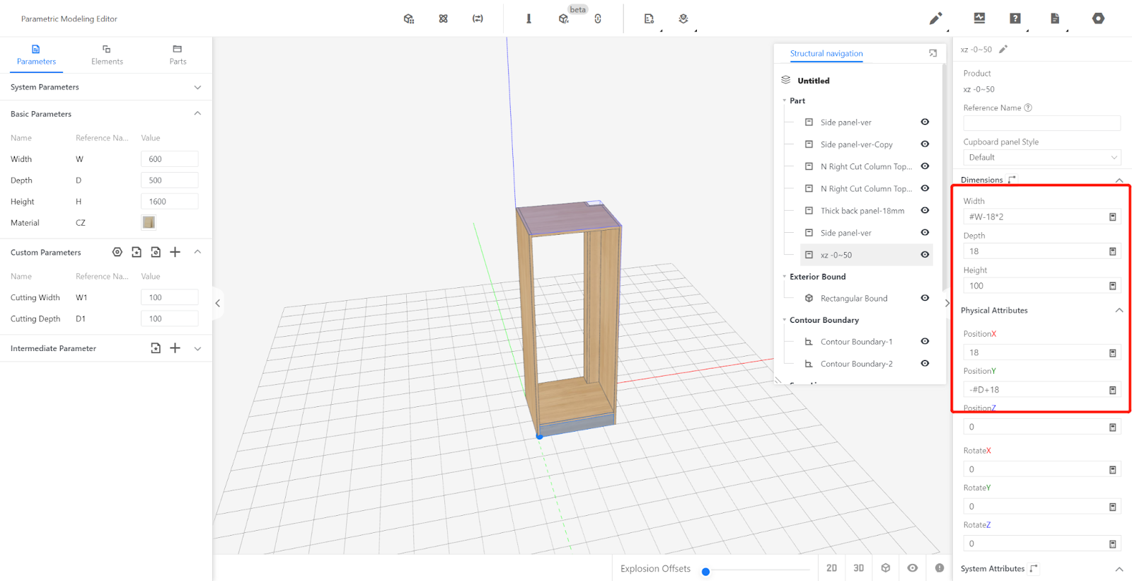Click the 3D view button

click(x=858, y=568)
